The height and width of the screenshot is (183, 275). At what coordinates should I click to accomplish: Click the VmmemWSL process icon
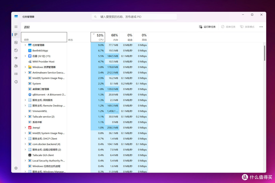point(30,111)
